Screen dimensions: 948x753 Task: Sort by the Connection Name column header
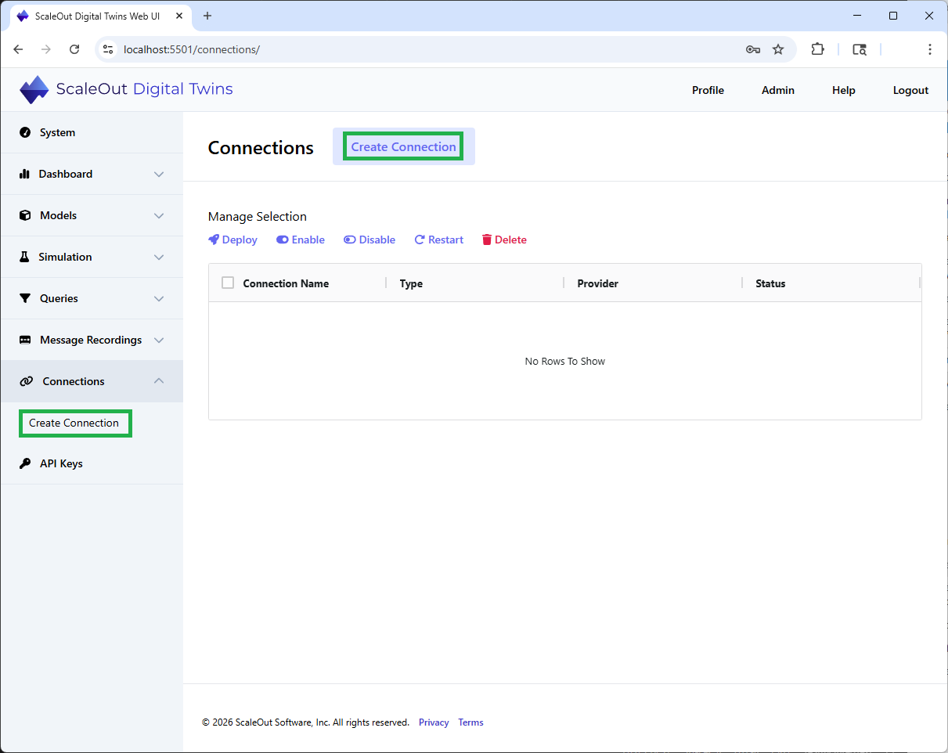click(286, 283)
